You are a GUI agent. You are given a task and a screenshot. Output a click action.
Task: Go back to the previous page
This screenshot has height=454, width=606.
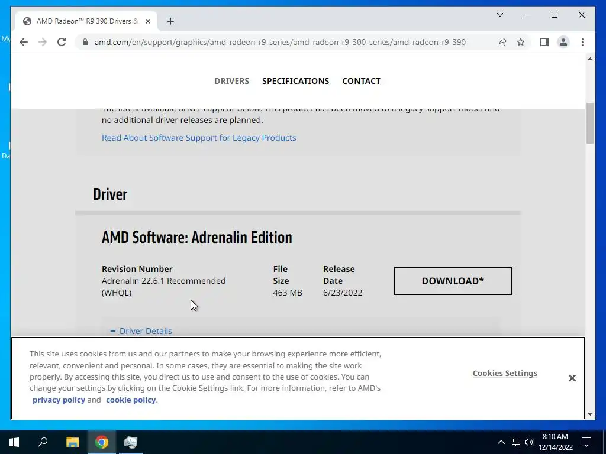24,42
